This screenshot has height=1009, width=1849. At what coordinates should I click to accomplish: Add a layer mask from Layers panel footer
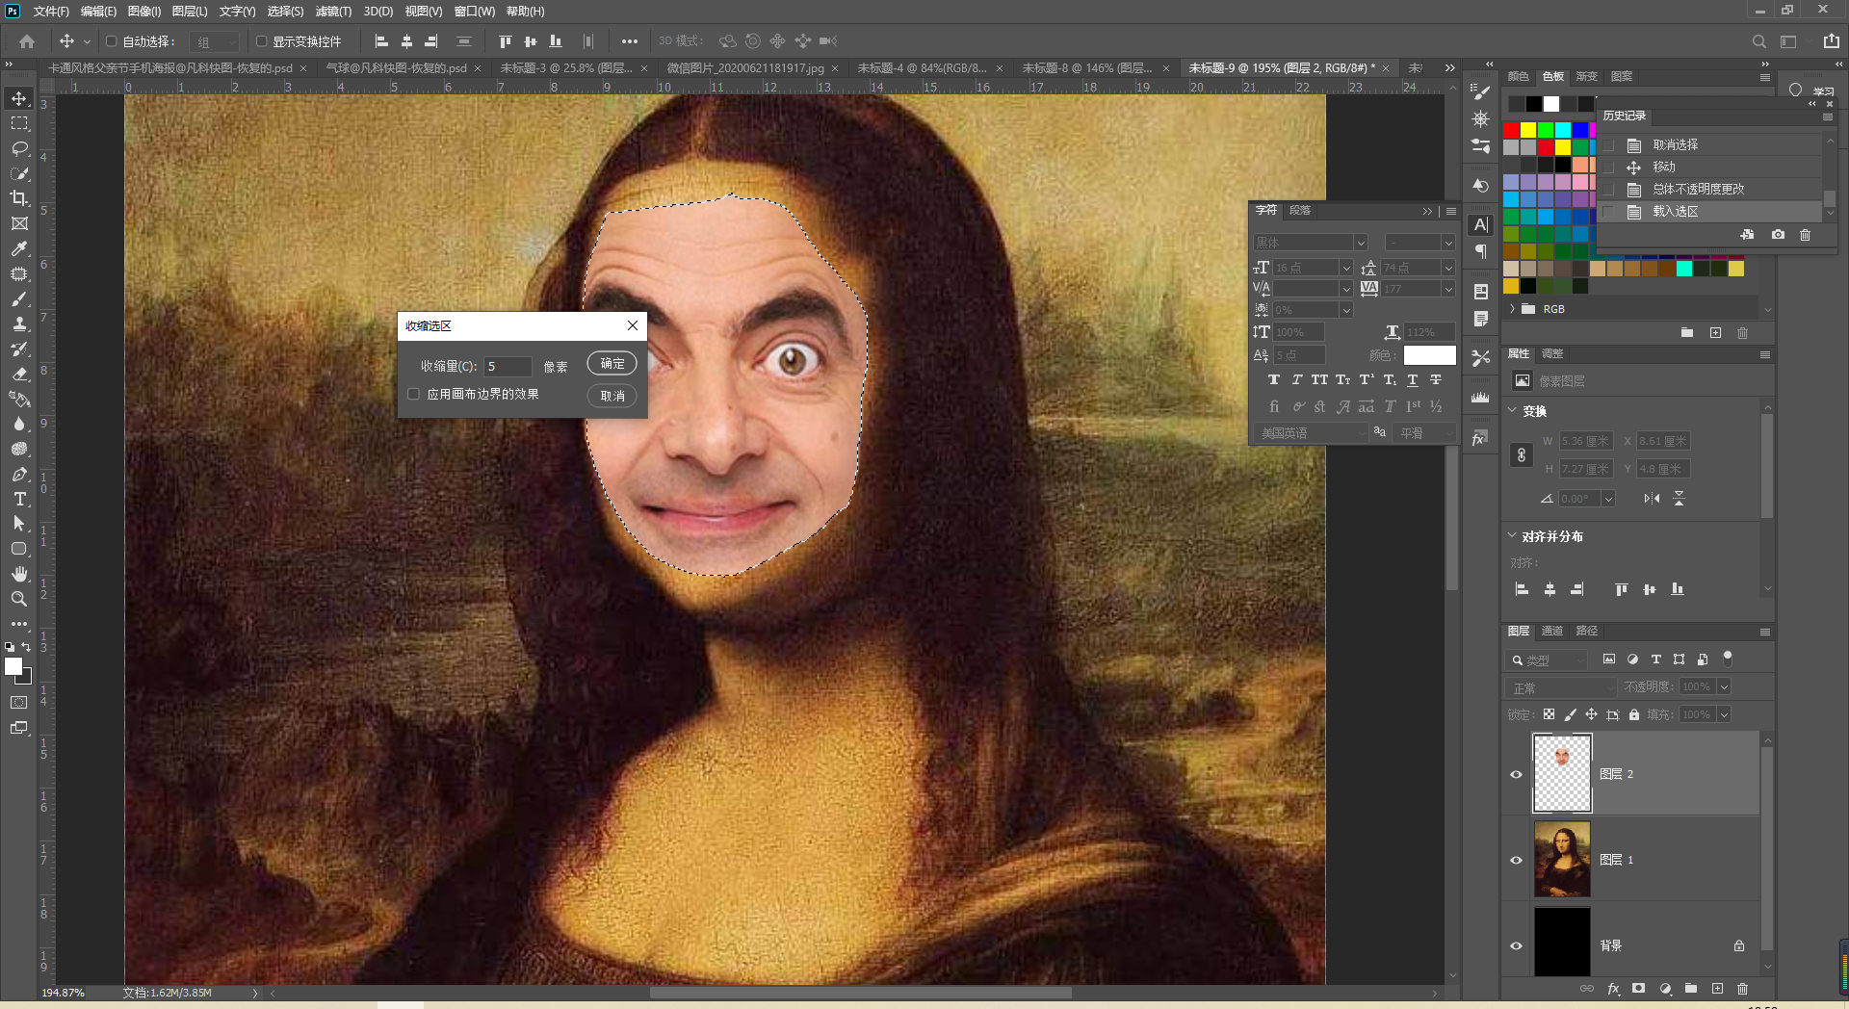coord(1638,989)
